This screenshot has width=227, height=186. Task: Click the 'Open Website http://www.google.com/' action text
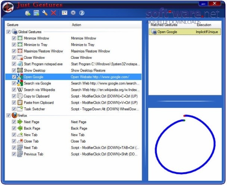(100, 77)
